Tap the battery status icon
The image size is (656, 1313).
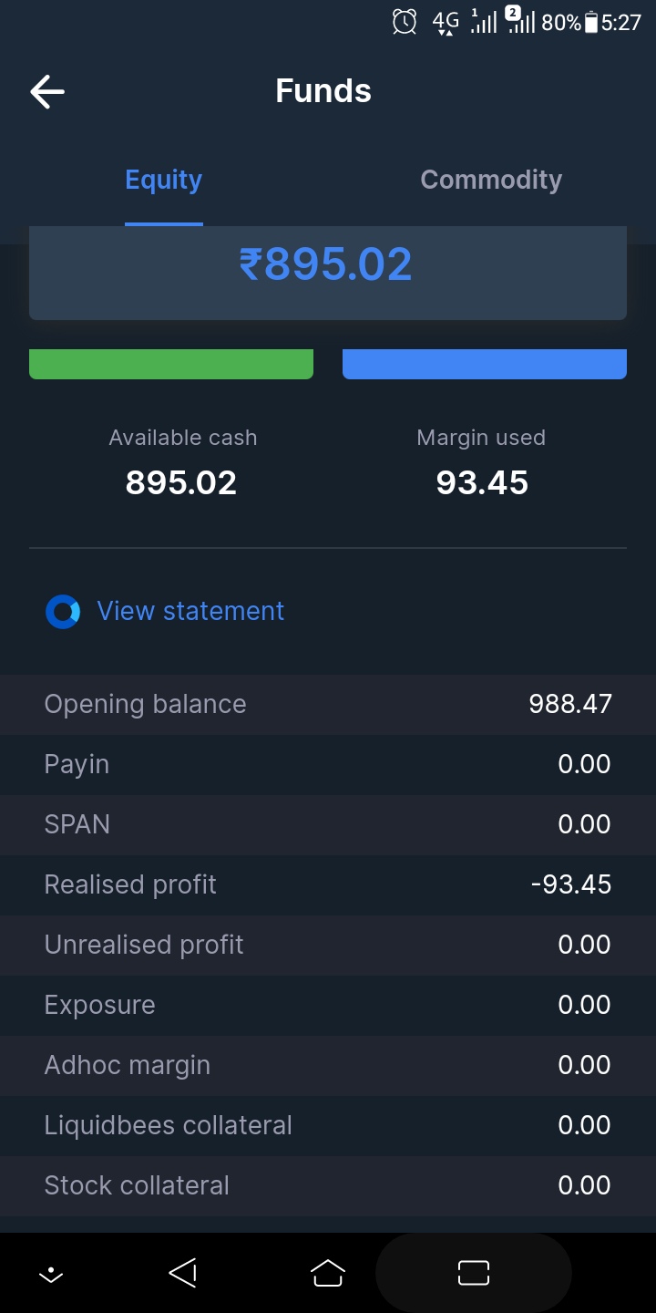point(591,23)
